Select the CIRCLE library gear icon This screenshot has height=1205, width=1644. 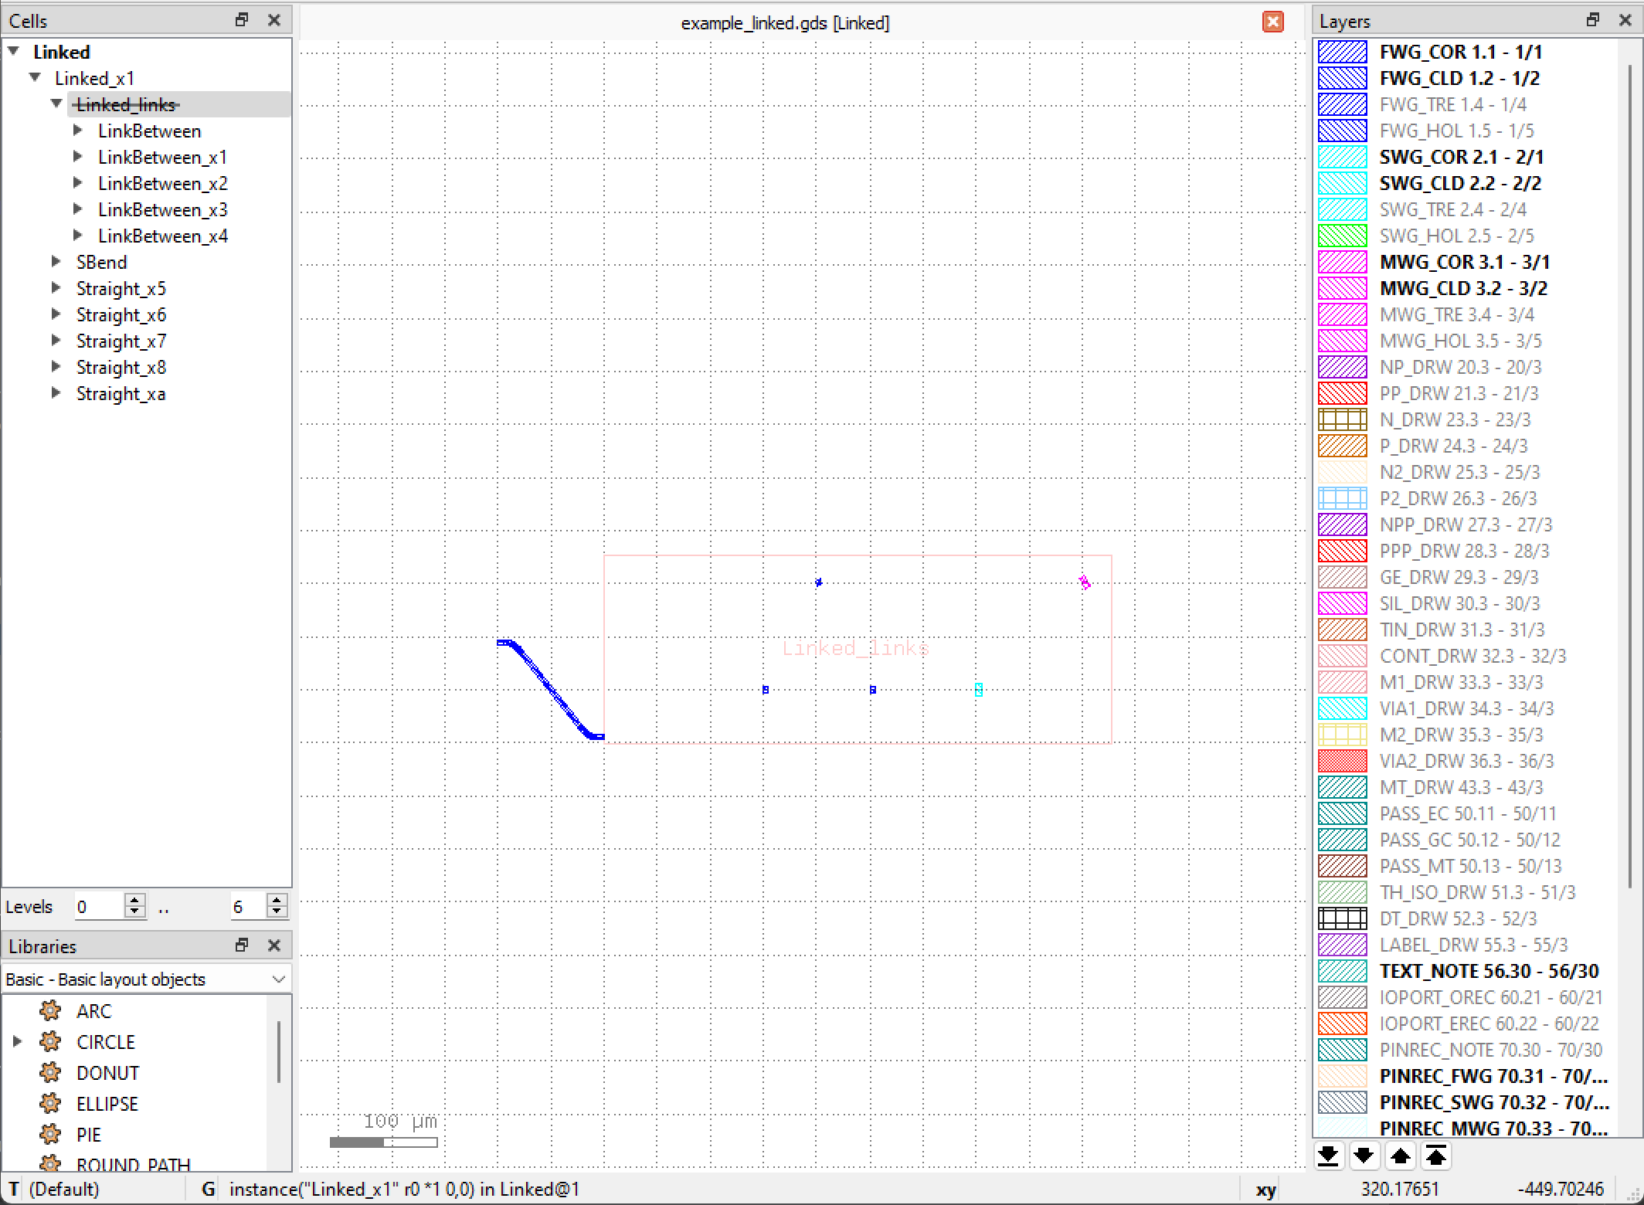coord(50,1041)
